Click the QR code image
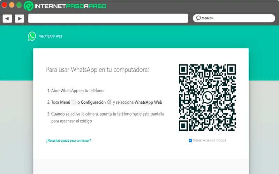 [x=207, y=98]
